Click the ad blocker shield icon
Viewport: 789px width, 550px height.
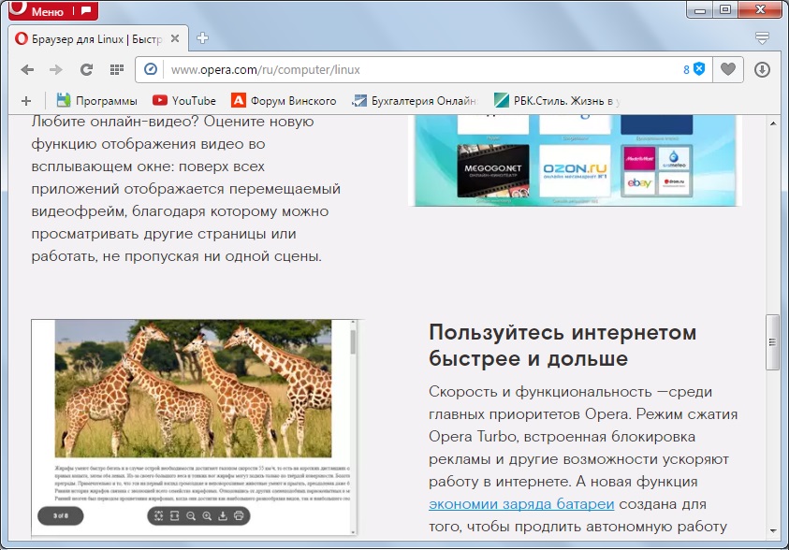(699, 69)
